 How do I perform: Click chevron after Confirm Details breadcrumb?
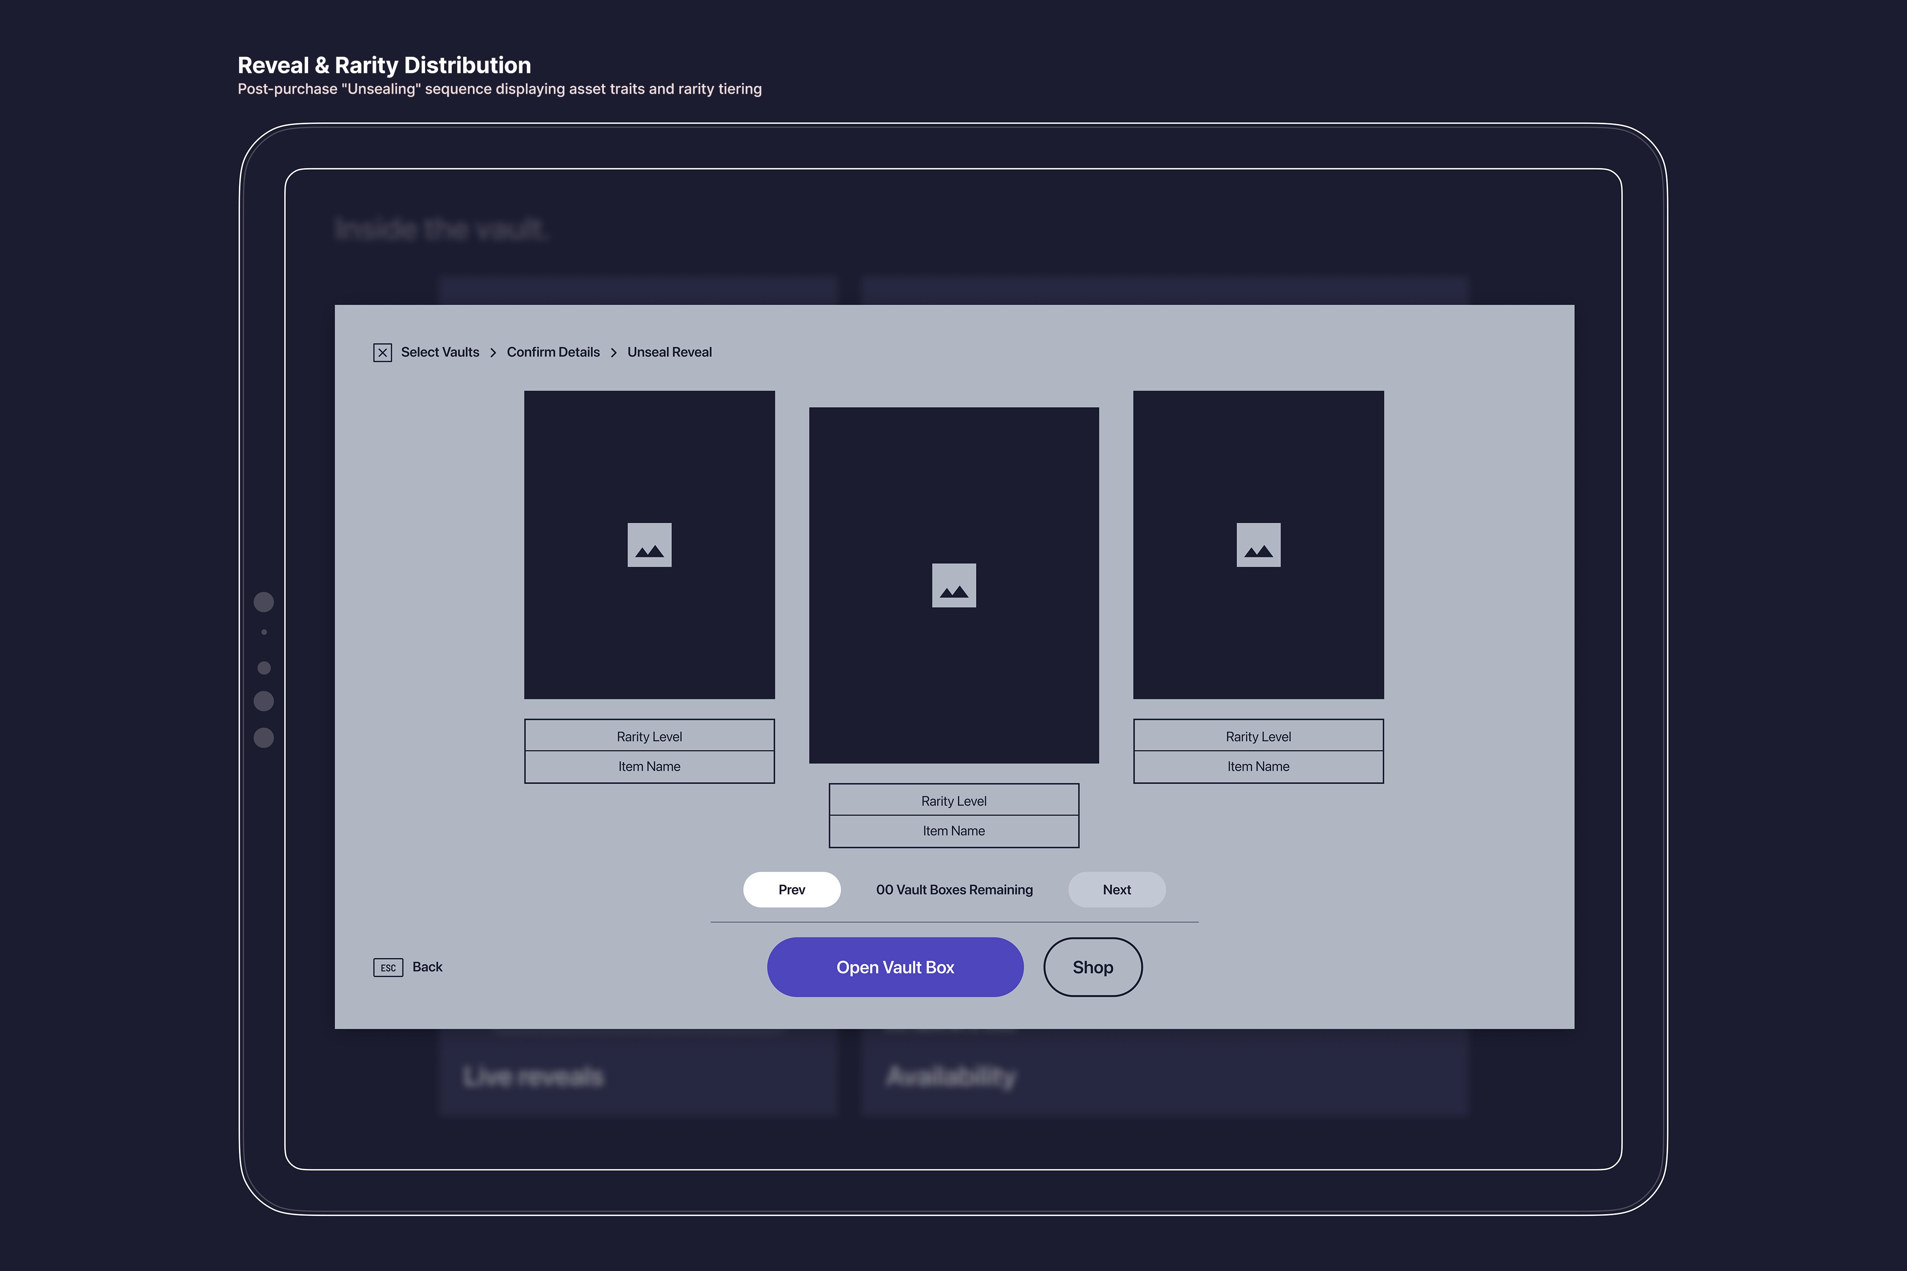point(614,352)
